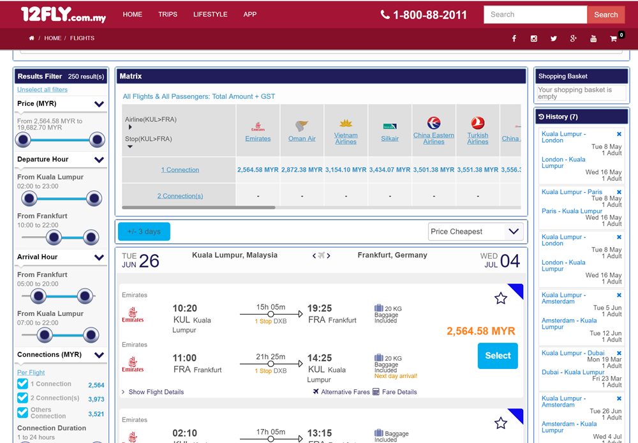Open the 1 Connection matrix row link
The width and height of the screenshot is (638, 443).
coord(180,170)
